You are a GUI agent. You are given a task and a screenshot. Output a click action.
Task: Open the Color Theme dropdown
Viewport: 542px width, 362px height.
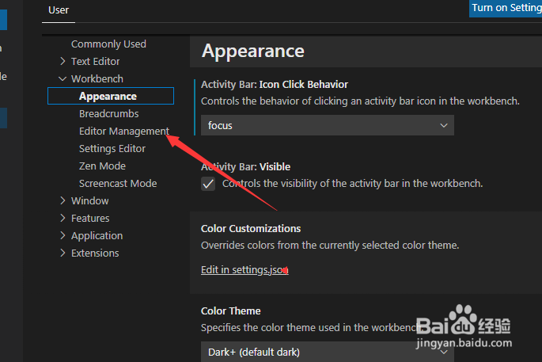pos(327,352)
